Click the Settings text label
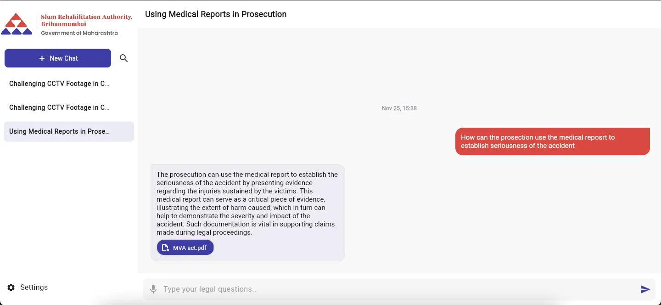 [x=34, y=287]
